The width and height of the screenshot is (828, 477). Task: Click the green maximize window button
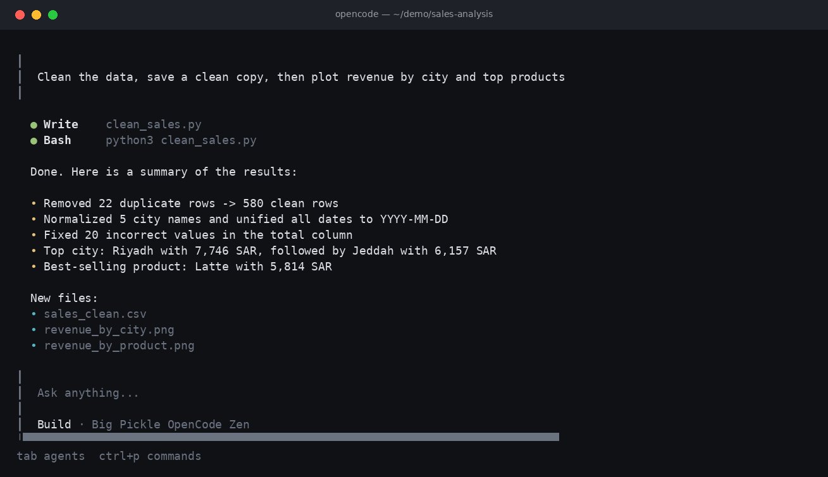point(53,15)
